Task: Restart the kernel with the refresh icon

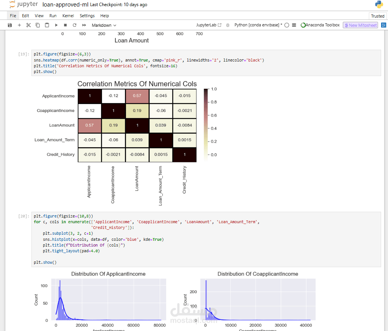Action: coord(74,25)
